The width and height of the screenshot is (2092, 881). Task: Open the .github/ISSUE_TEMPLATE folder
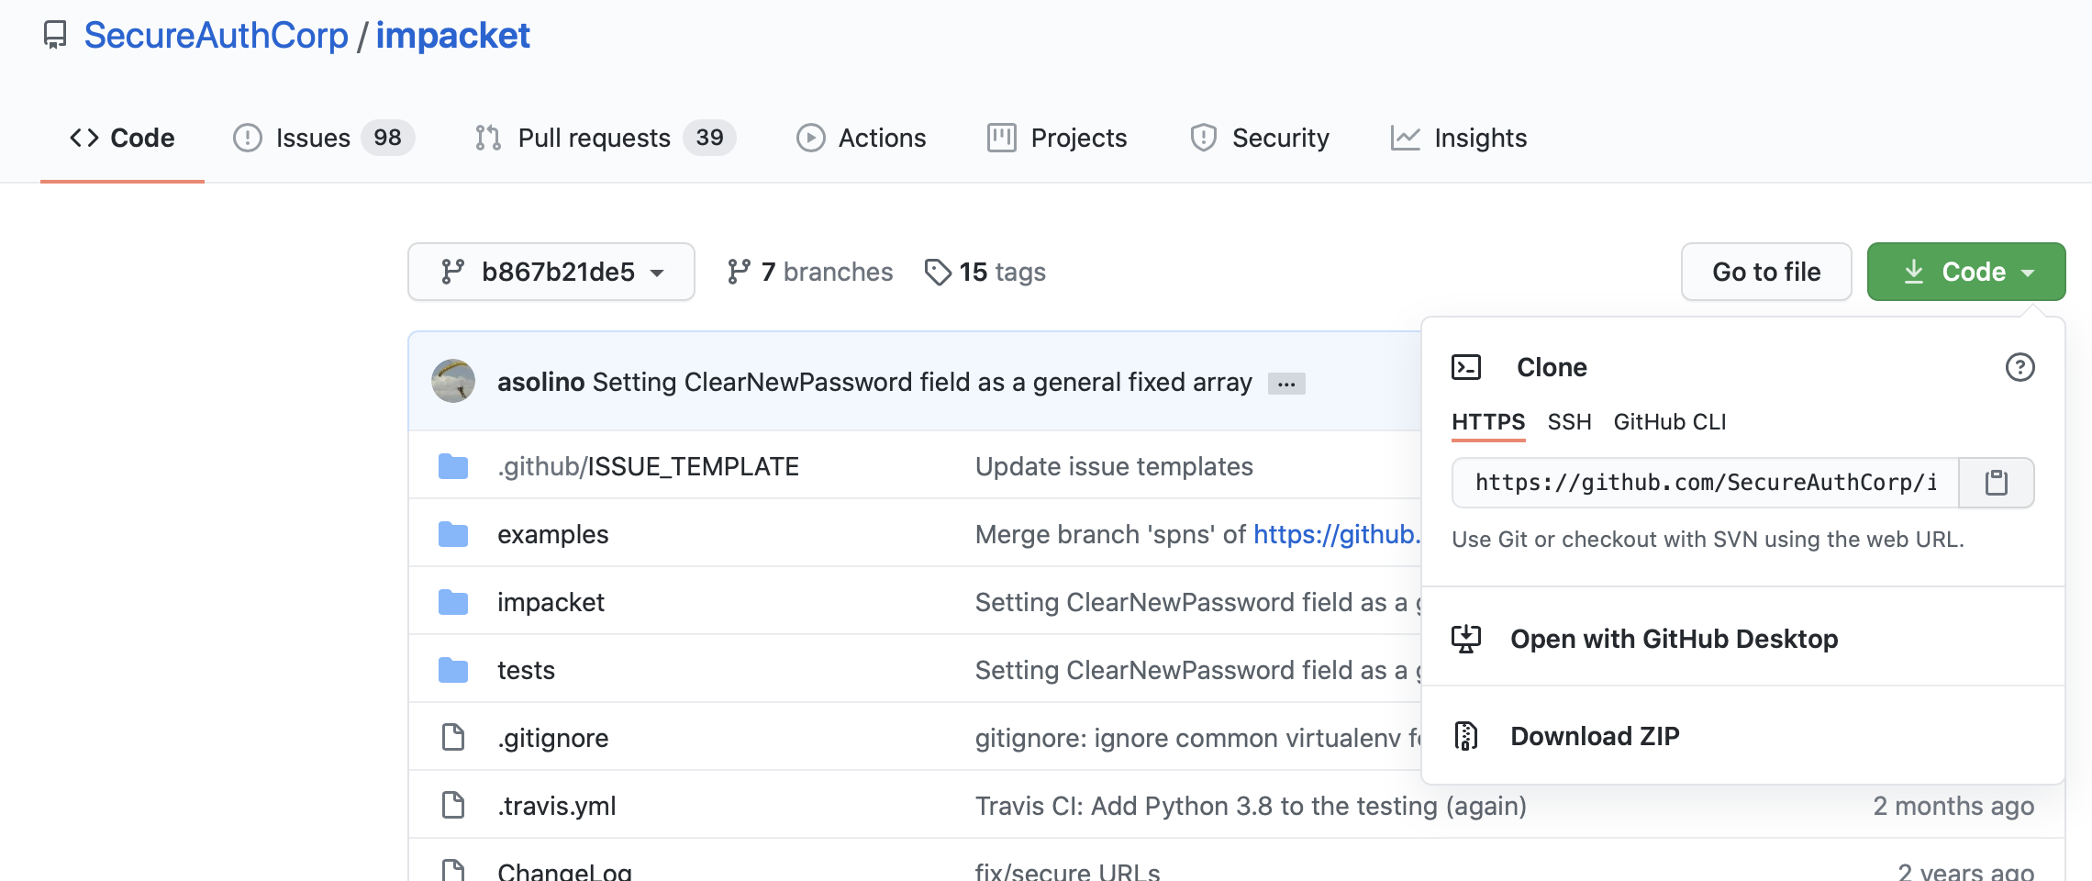[x=648, y=466]
